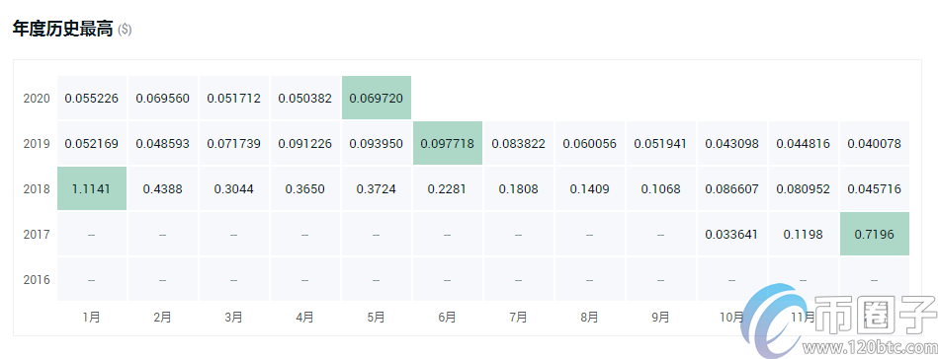Click the 2017 year row label
This screenshot has width=938, height=359.
coord(37,234)
